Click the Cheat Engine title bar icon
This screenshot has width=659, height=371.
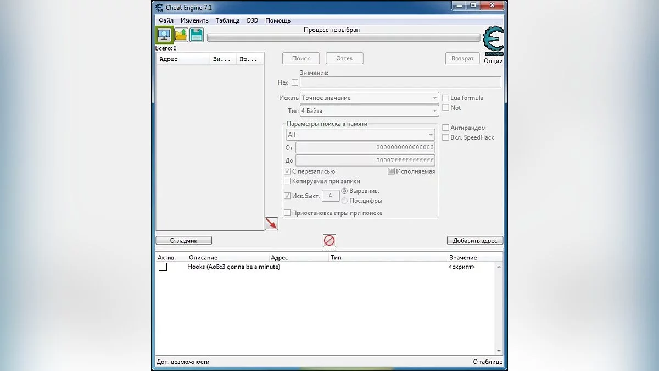(159, 7)
